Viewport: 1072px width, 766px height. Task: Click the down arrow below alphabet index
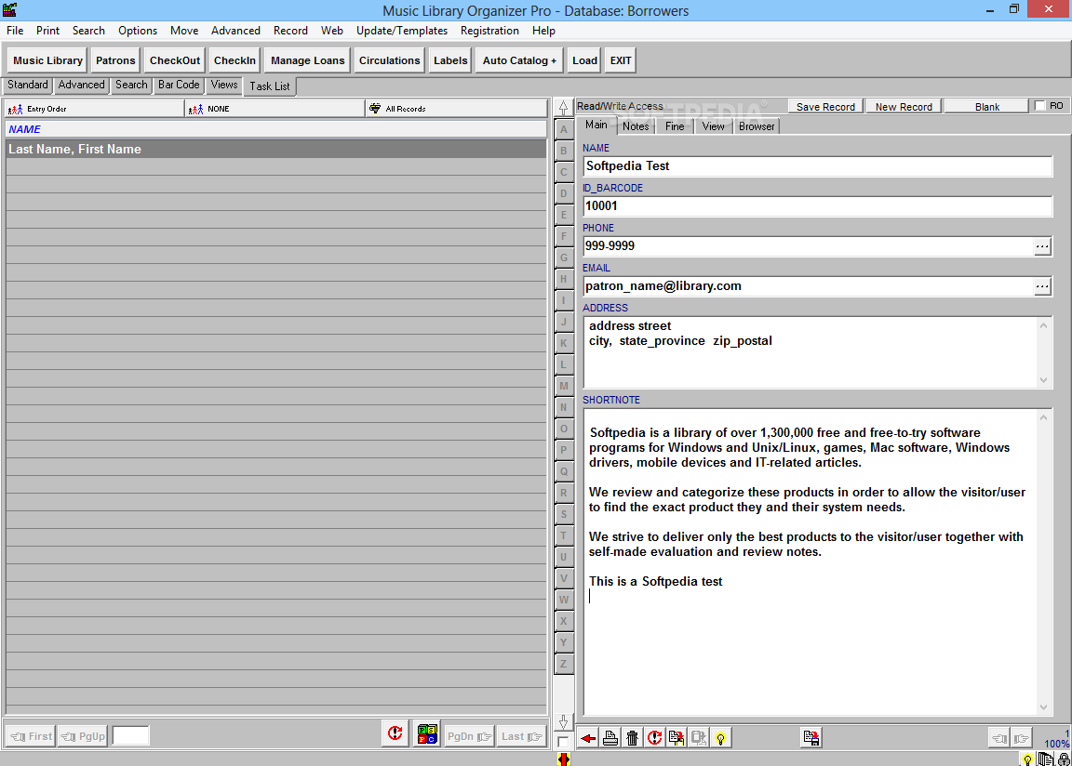pyautogui.click(x=563, y=722)
